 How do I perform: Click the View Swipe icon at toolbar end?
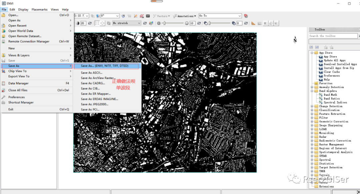[x=276, y=23]
